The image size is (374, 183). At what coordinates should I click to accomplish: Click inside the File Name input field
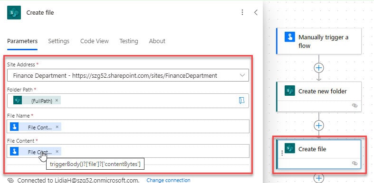pyautogui.click(x=128, y=127)
